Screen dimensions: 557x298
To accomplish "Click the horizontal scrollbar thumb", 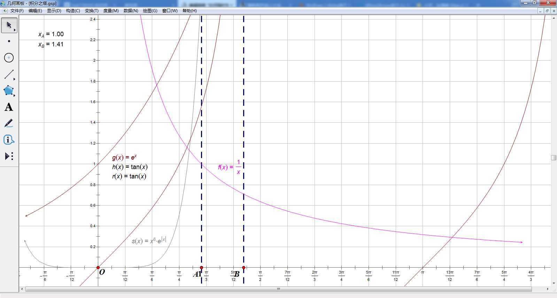I will tap(278, 289).
